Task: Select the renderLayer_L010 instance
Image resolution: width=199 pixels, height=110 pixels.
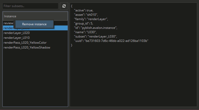Action: pyautogui.click(x=35, y=38)
